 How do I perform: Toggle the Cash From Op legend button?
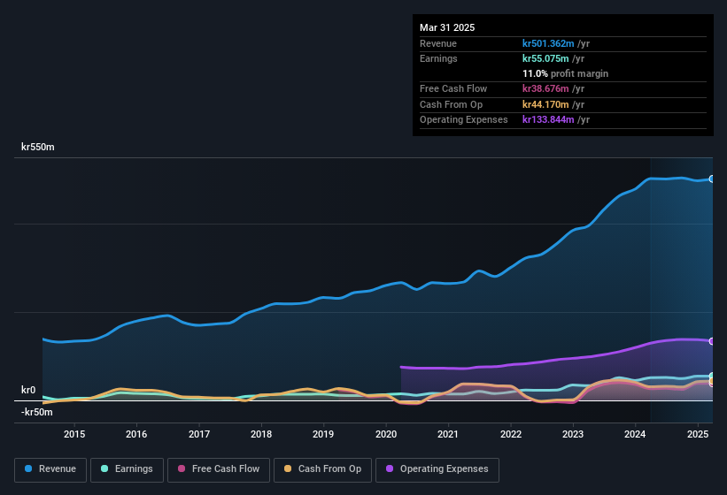click(x=322, y=469)
